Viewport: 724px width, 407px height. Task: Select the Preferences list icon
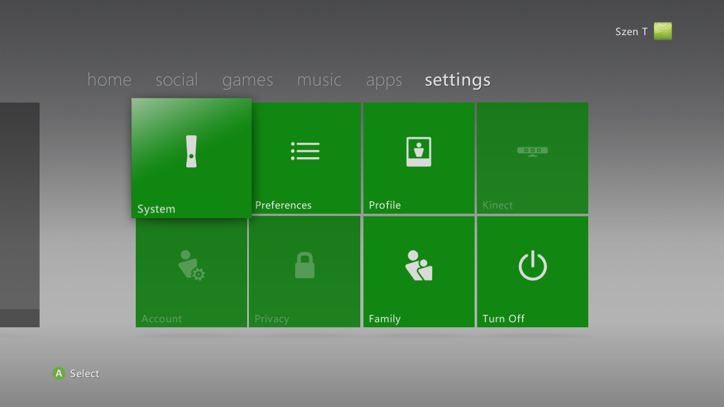(305, 151)
